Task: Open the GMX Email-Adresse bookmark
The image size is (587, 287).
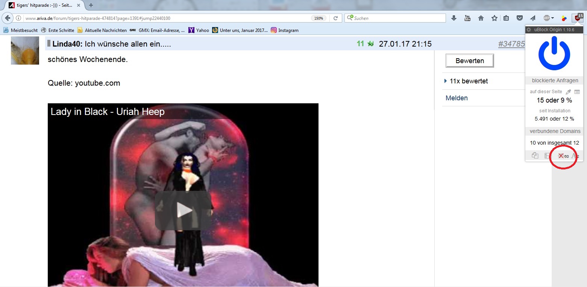Action: pos(157,30)
